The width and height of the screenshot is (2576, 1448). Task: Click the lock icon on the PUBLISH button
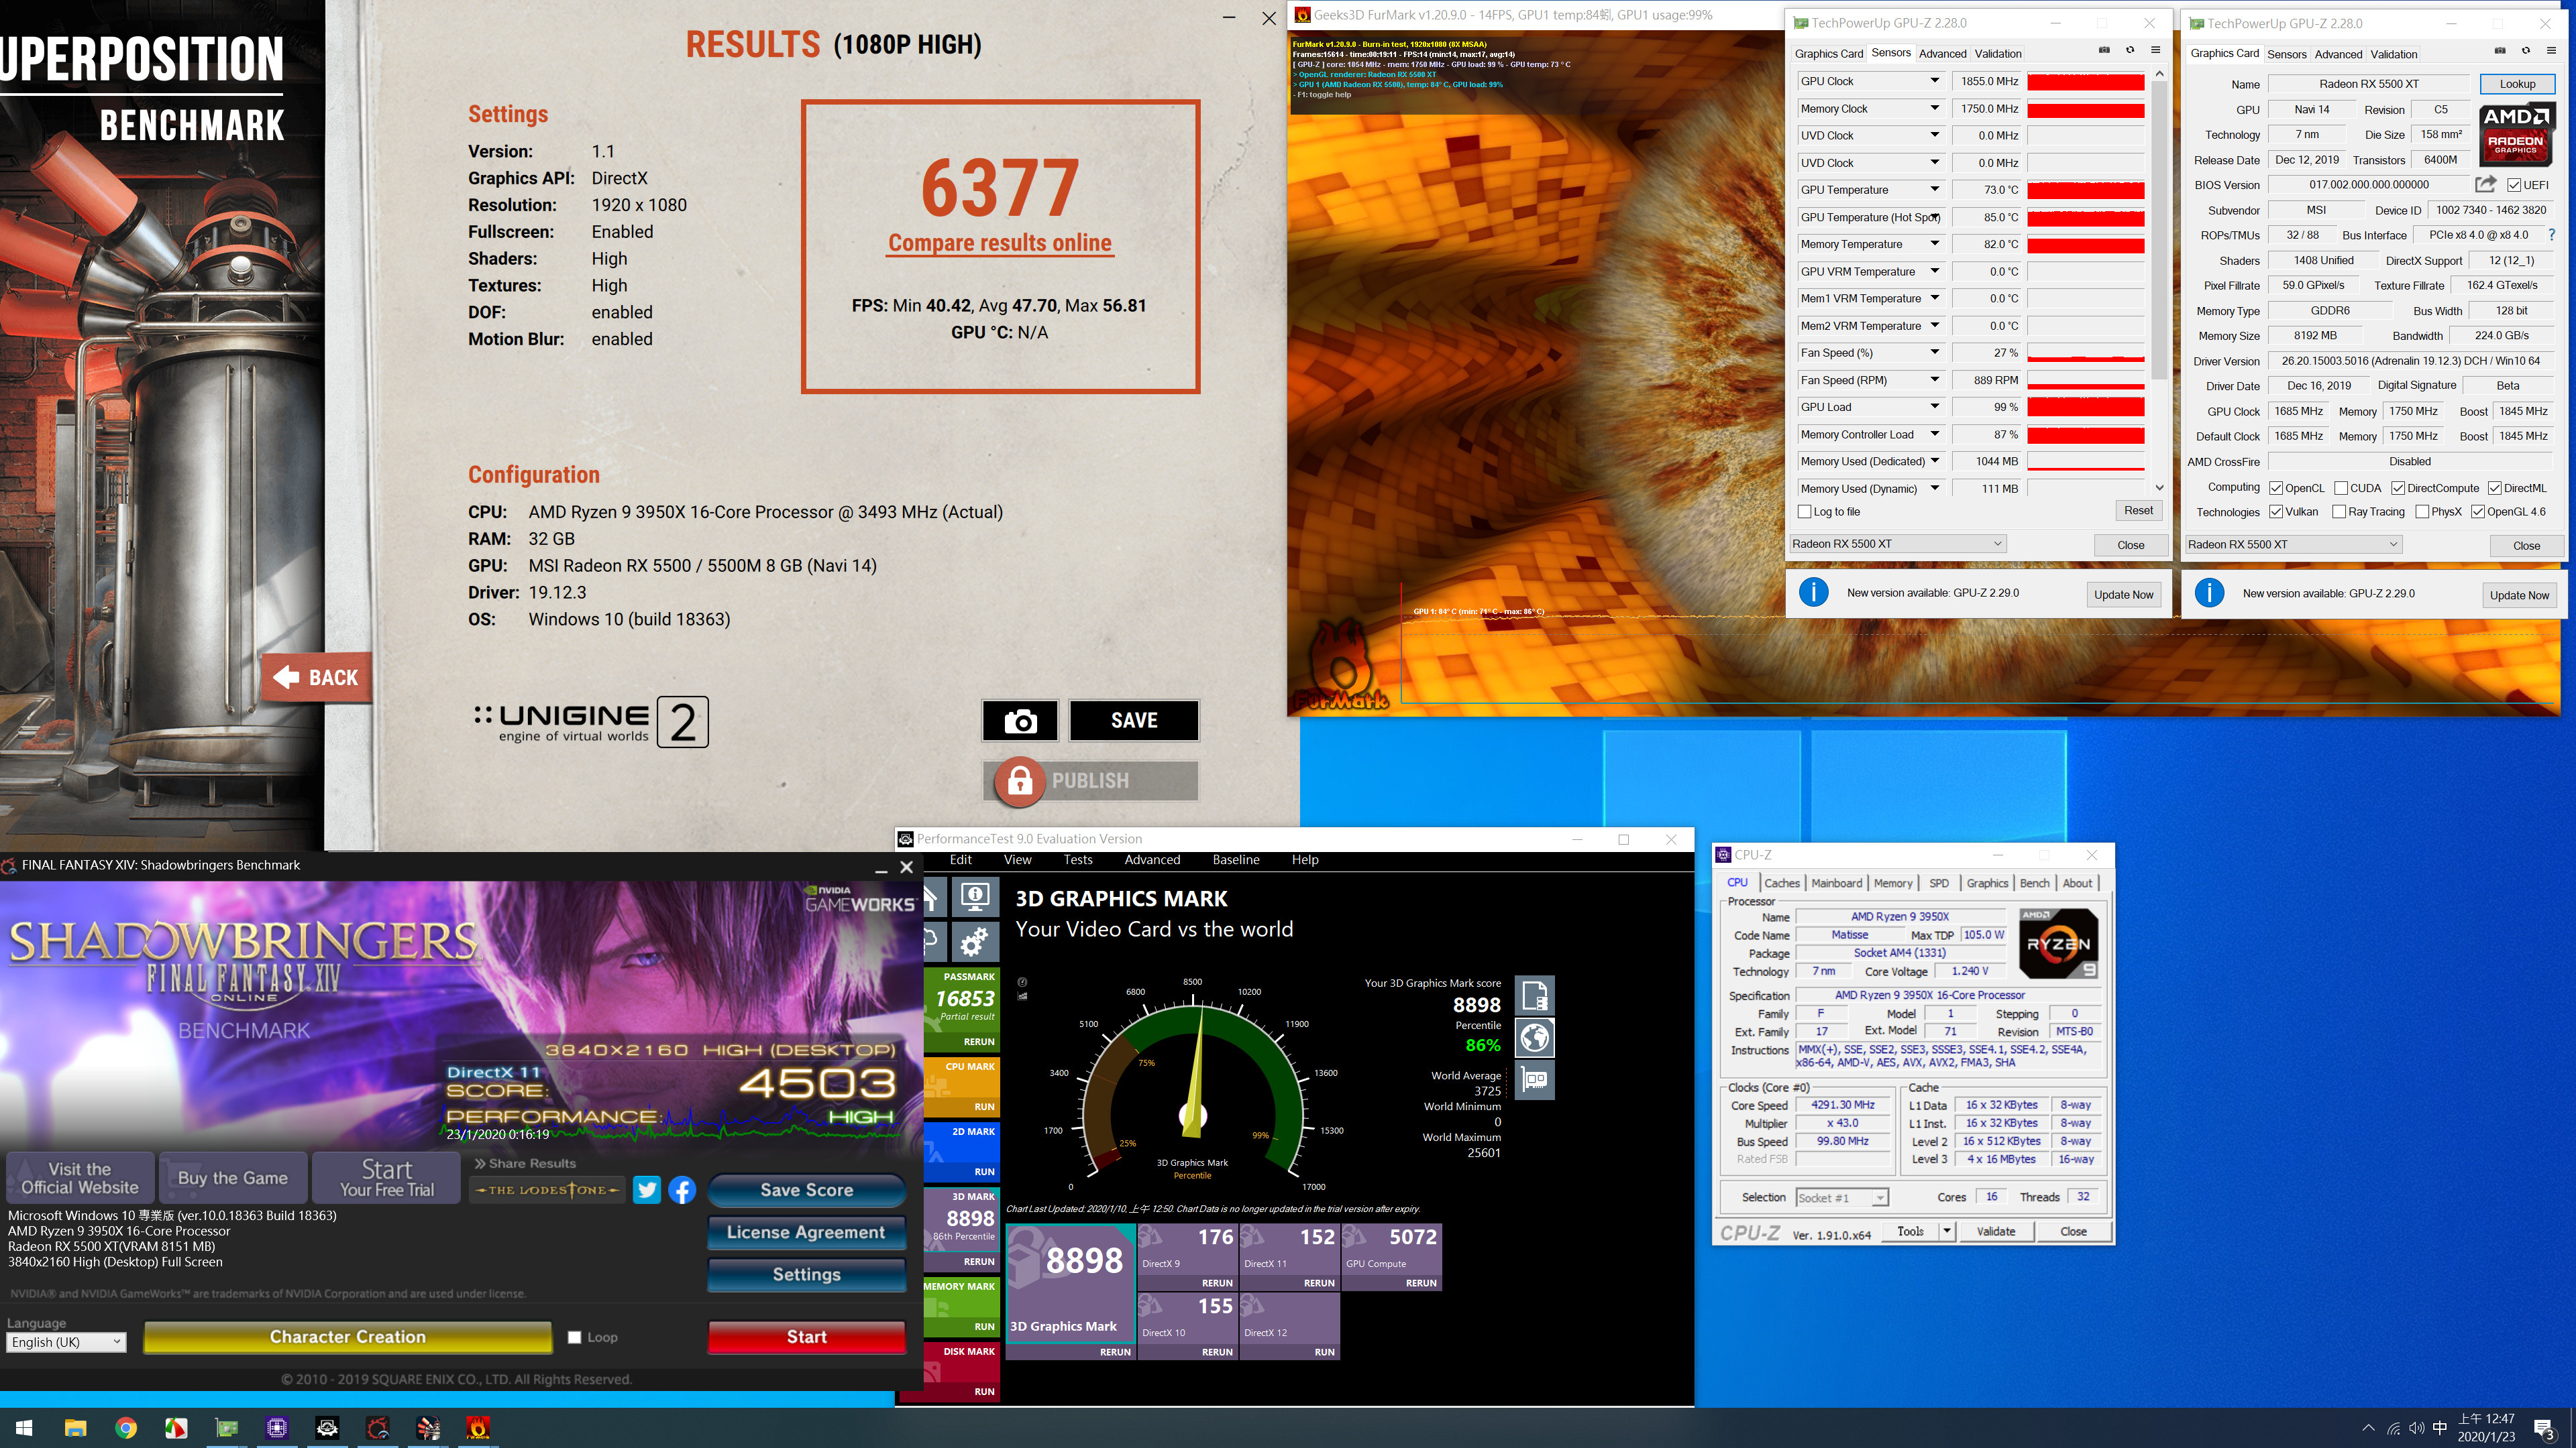pyautogui.click(x=1019, y=780)
